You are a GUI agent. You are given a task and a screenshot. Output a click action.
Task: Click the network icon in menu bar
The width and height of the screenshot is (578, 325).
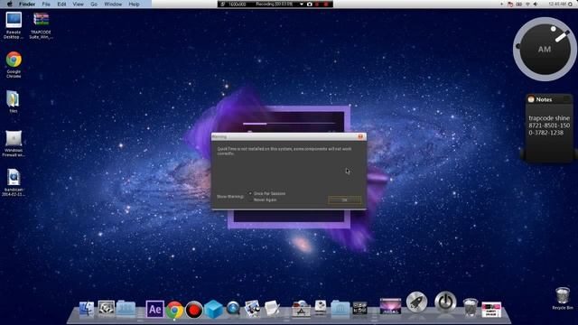(x=527, y=4)
